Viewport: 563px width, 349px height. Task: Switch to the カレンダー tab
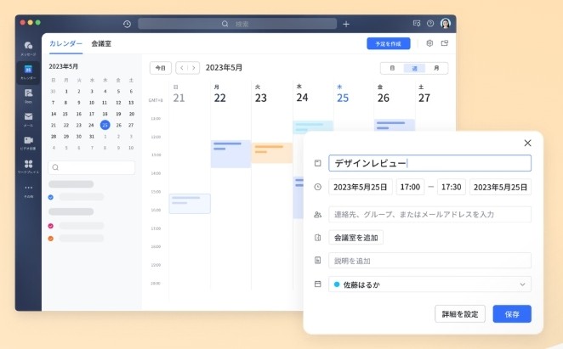tap(65, 43)
